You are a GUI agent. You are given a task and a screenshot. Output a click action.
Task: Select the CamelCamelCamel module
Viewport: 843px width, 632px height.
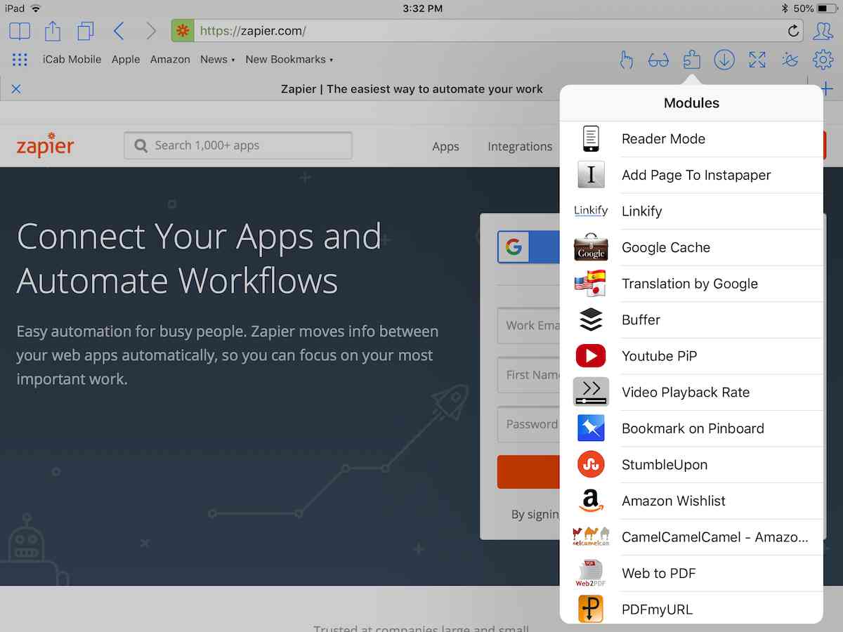coord(691,536)
